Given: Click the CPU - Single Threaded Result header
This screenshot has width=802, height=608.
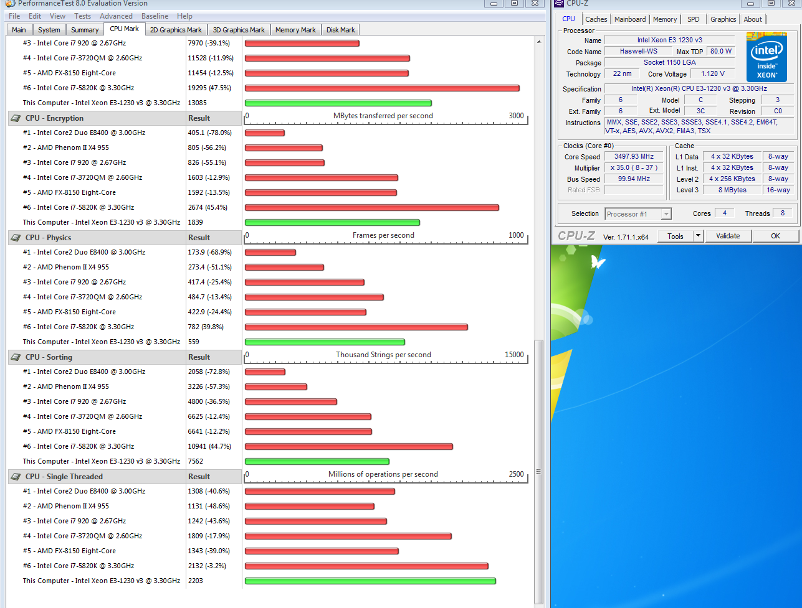Looking at the screenshot, I should point(214,477).
